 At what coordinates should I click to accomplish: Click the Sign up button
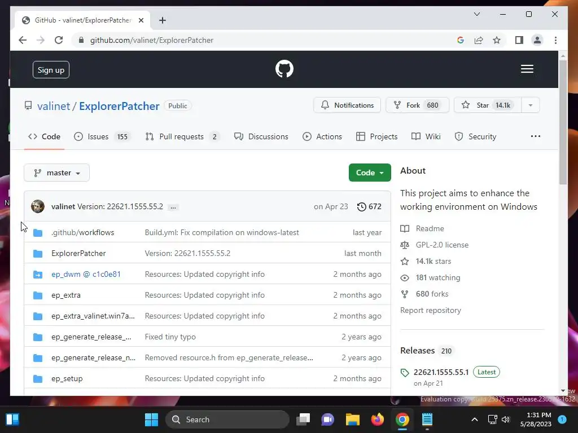coord(51,70)
